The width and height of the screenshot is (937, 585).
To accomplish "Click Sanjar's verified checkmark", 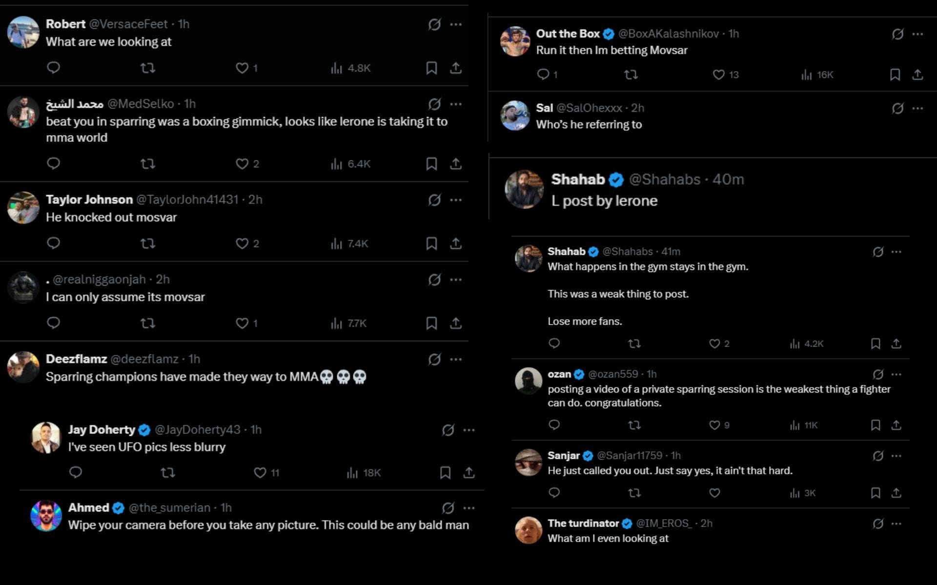I will pos(589,455).
